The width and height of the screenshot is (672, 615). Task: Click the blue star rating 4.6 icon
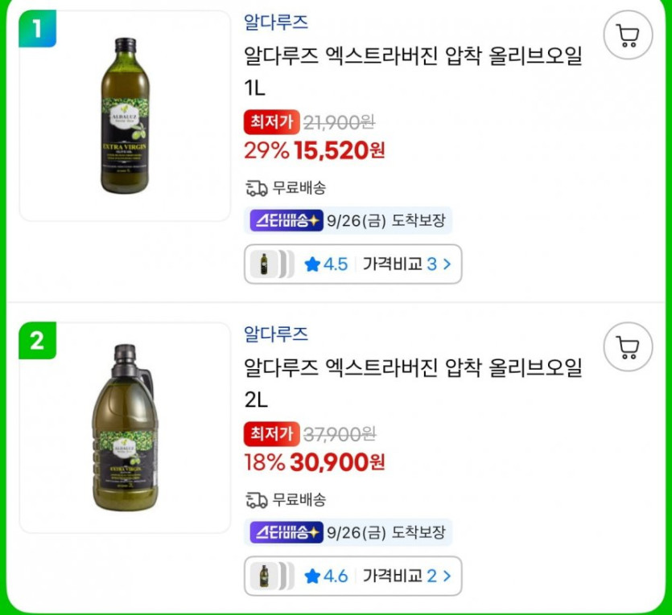[312, 576]
